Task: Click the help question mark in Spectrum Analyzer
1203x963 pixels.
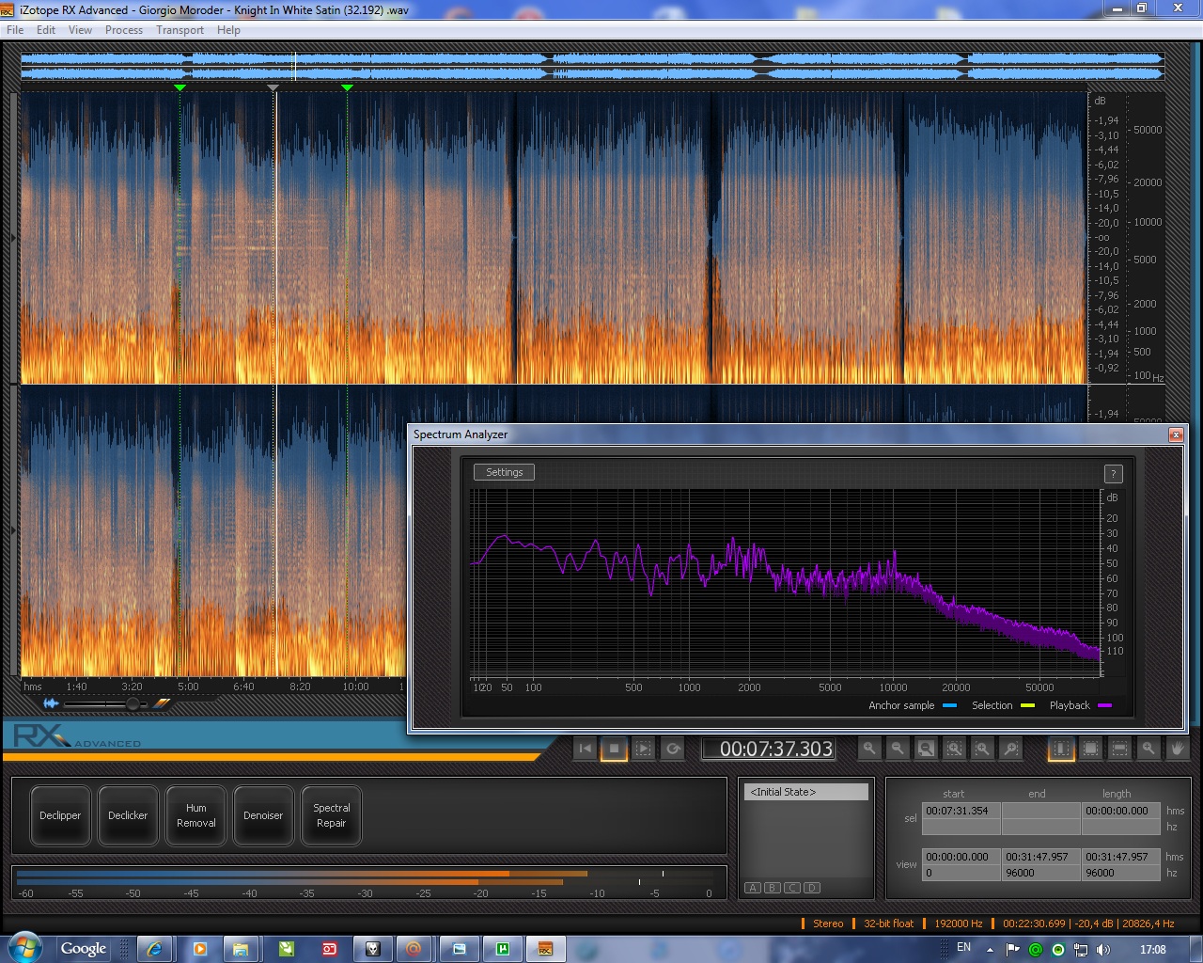Action: pyautogui.click(x=1113, y=474)
